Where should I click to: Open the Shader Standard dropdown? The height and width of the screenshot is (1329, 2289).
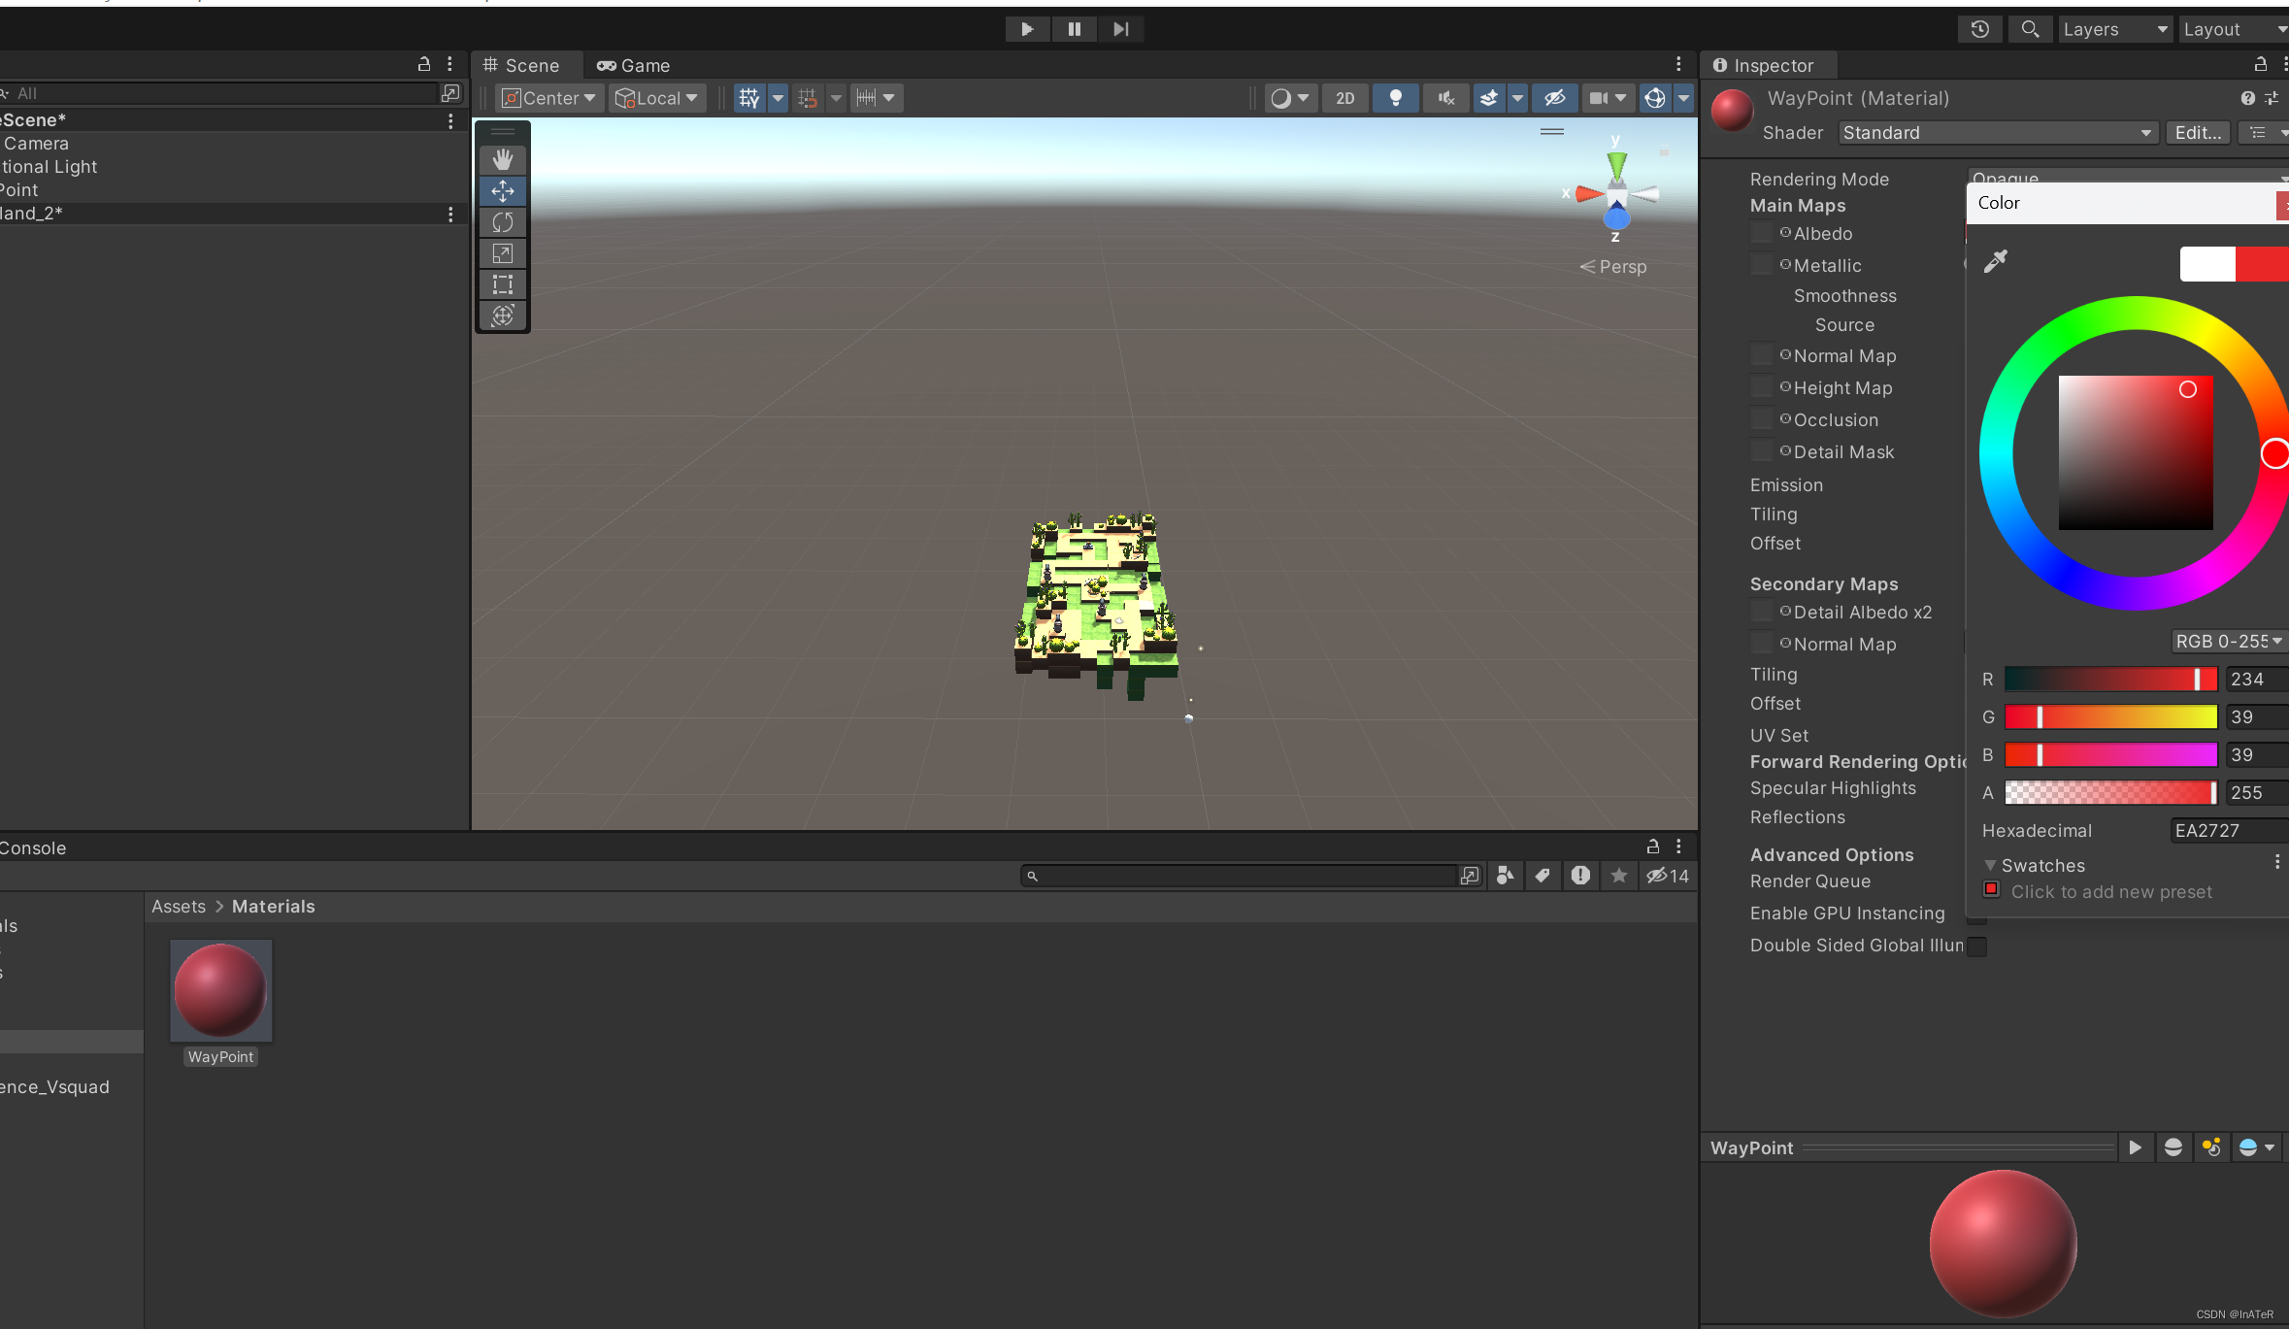[1993, 131]
